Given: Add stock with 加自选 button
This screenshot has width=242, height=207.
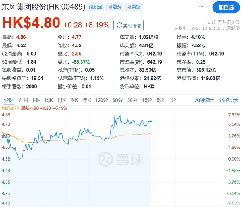Looking at the screenshot, I should (x=227, y=7).
